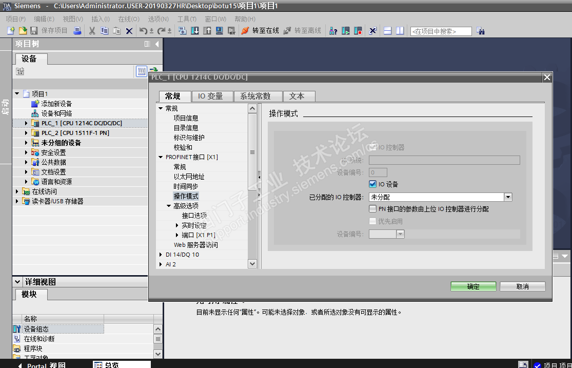The width and height of the screenshot is (572, 368).
Task: Toggle PN 接口的参数由上位 IO 控制器进行分配 checkbox
Action: coord(372,209)
